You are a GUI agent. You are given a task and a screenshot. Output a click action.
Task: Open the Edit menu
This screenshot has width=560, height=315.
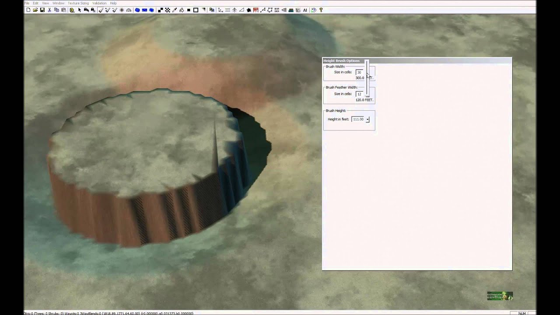[36, 3]
